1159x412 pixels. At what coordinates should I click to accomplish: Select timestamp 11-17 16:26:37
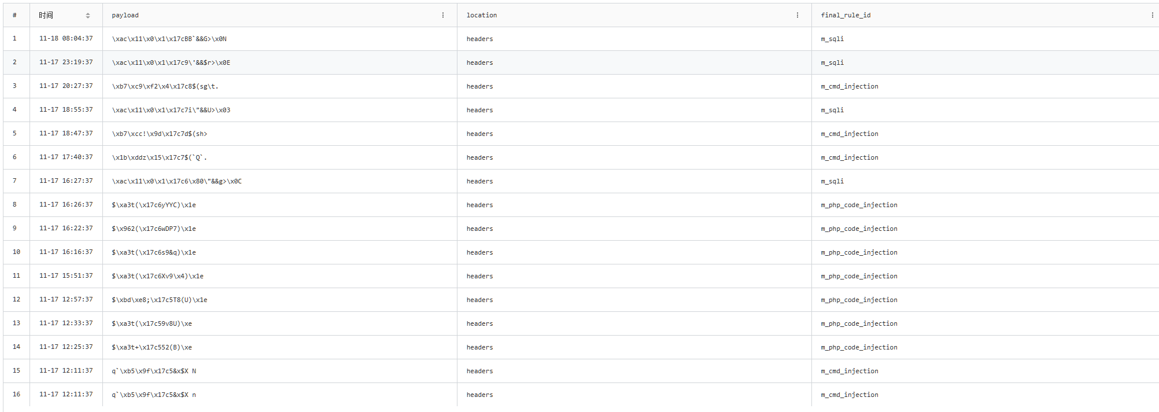[66, 205]
